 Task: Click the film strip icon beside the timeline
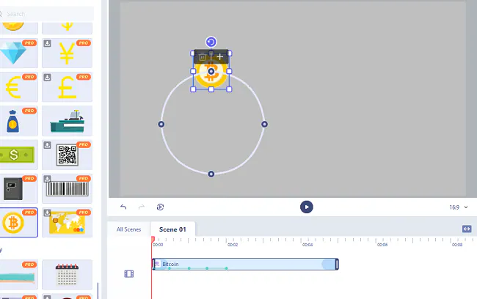(129, 274)
